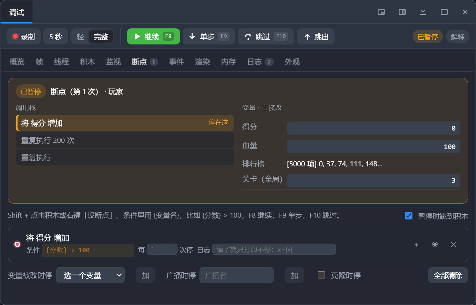The image size is (476, 305).
Task: Switch to the 积木 tab
Action: coord(87,62)
